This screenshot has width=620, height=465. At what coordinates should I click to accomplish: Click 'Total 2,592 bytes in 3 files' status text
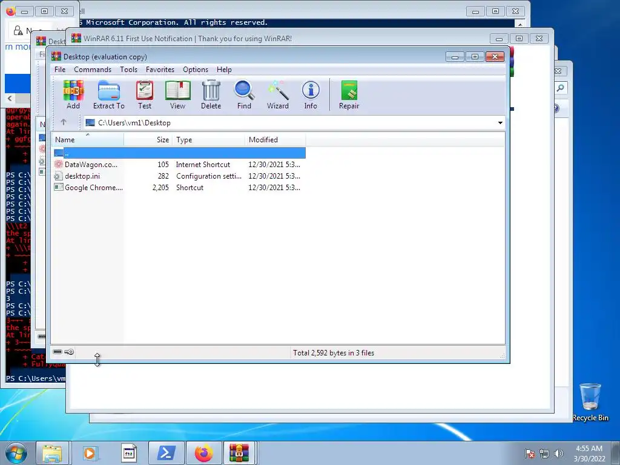pyautogui.click(x=334, y=353)
